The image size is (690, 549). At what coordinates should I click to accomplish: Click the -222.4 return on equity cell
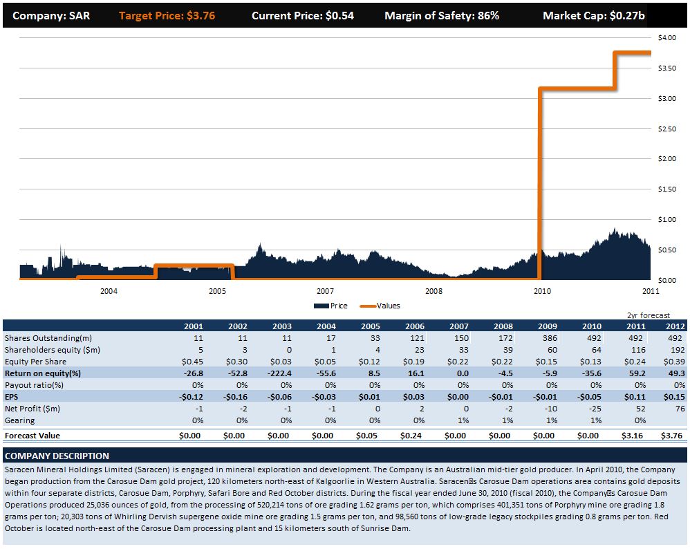[279, 373]
